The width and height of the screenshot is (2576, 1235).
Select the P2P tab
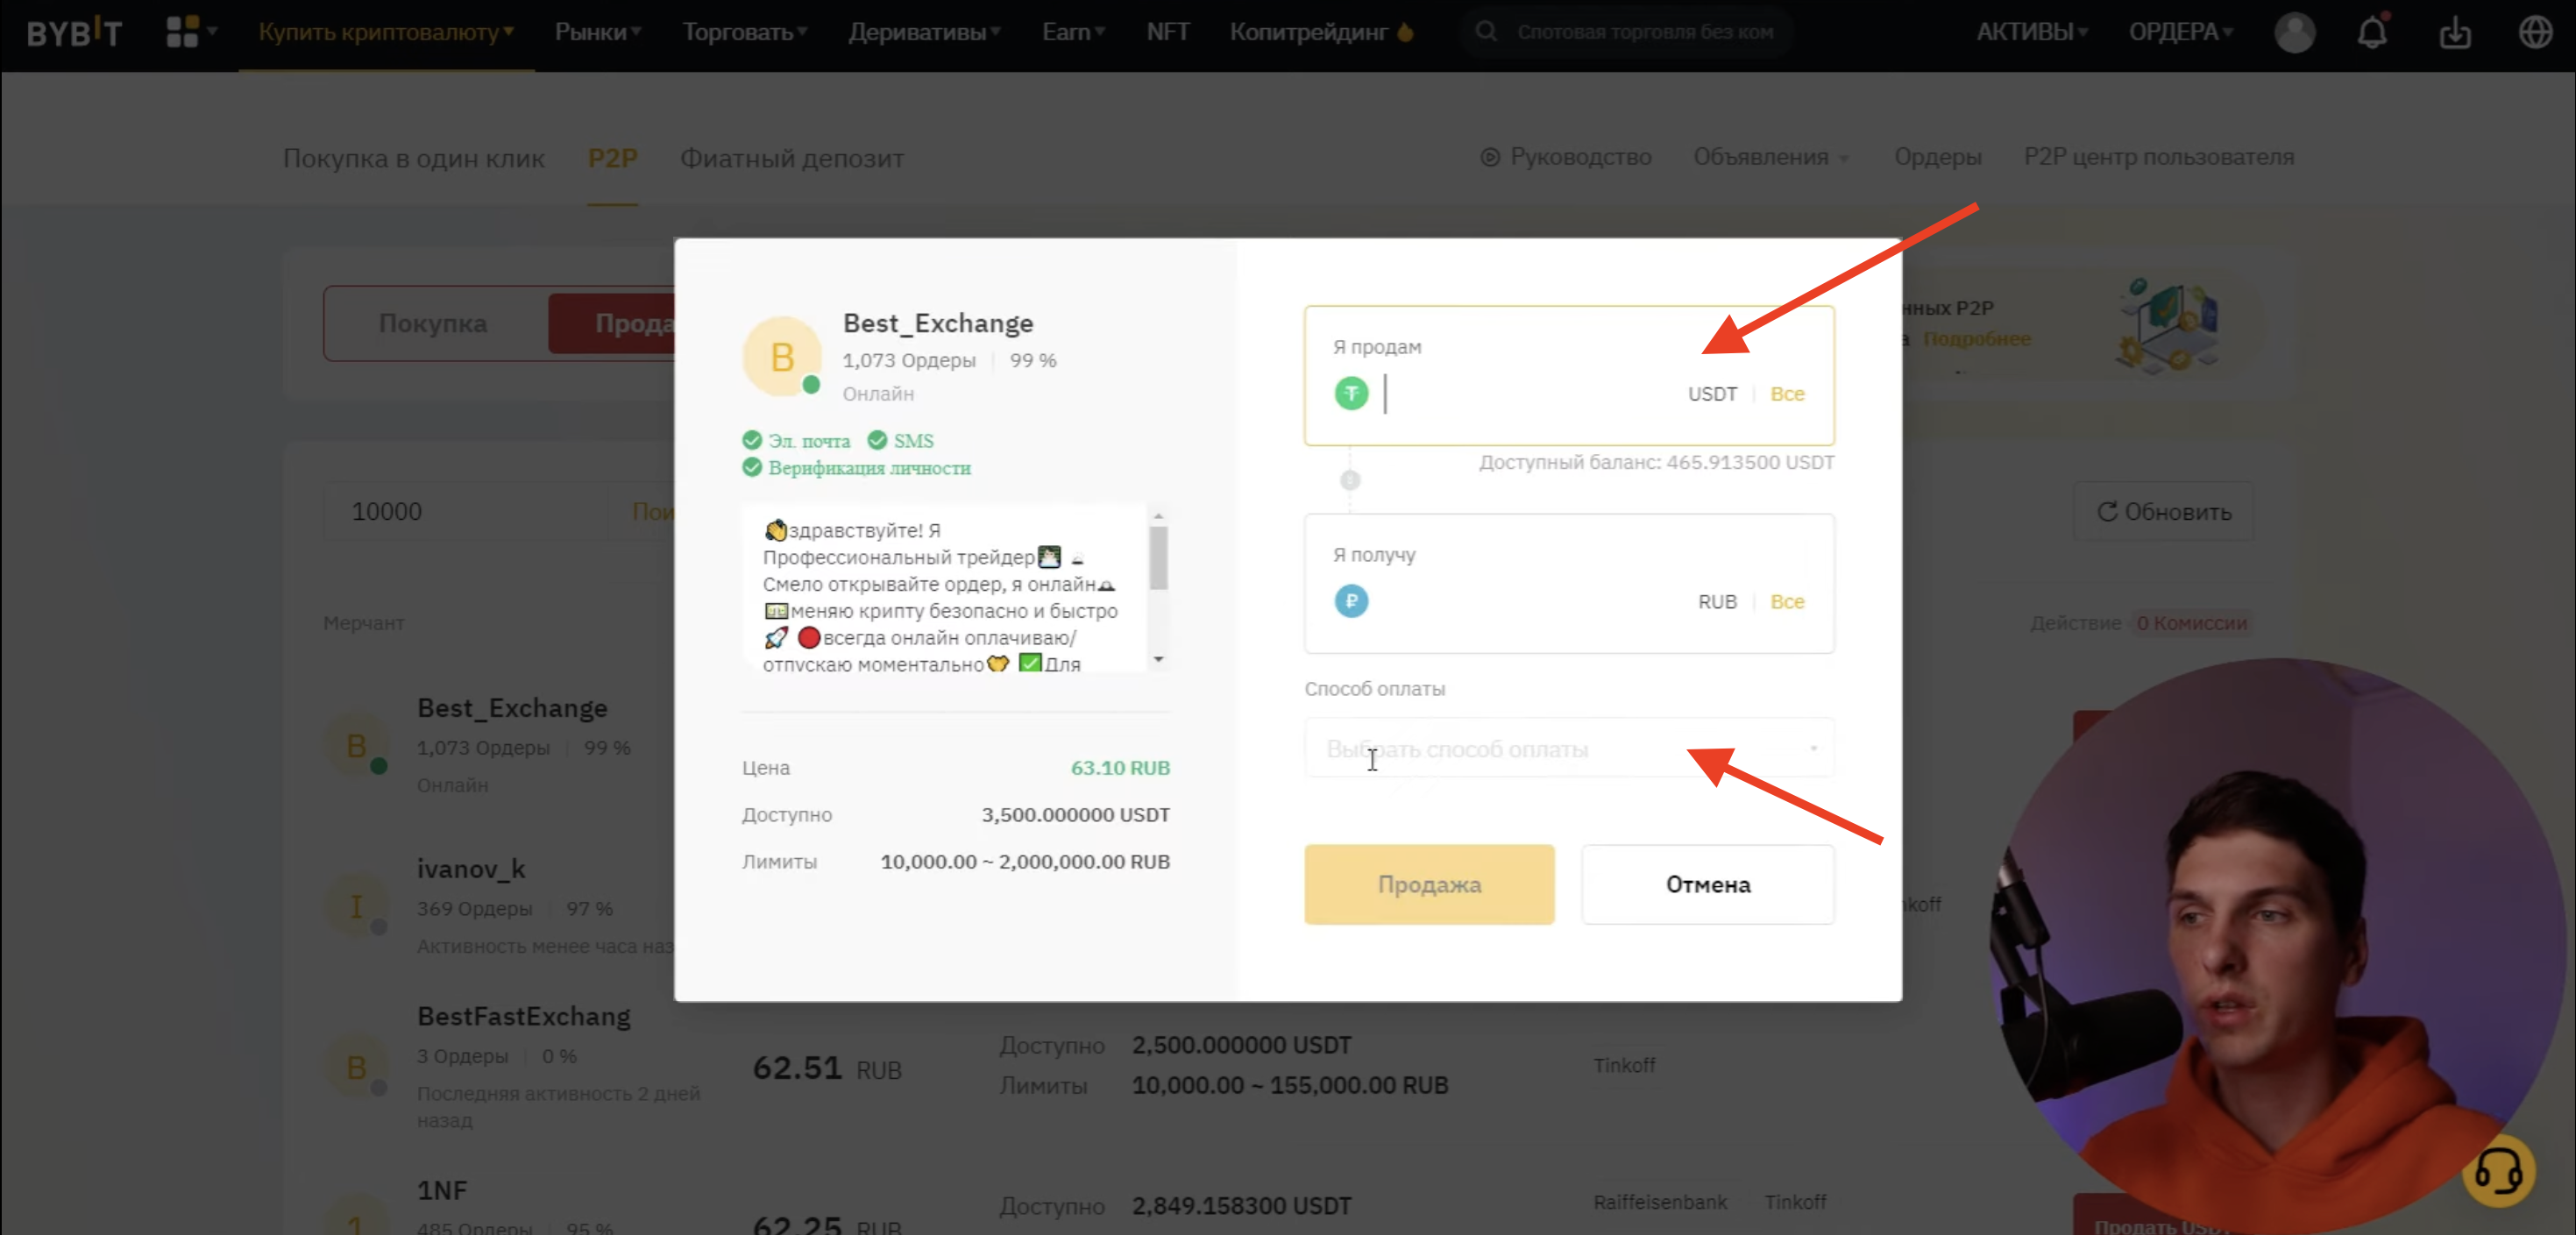point(612,158)
